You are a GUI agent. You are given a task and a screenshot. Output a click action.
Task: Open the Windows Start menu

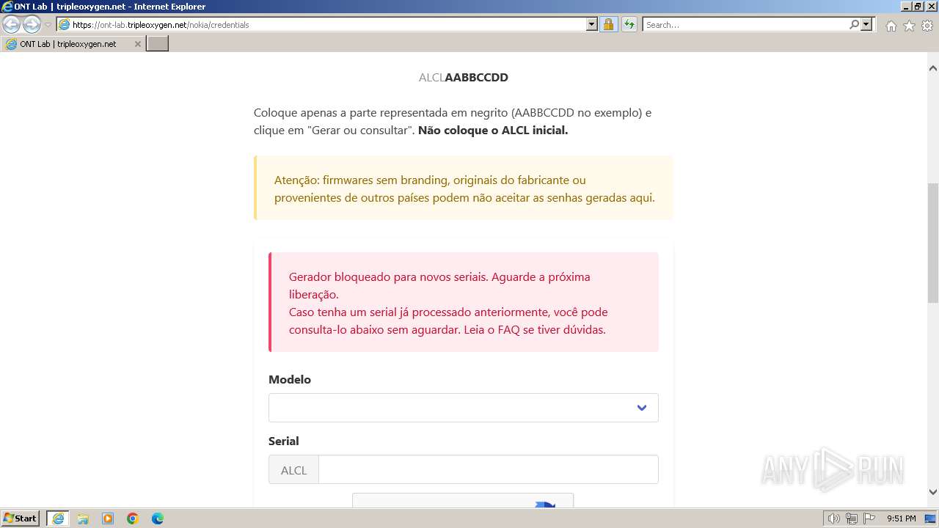(x=21, y=518)
